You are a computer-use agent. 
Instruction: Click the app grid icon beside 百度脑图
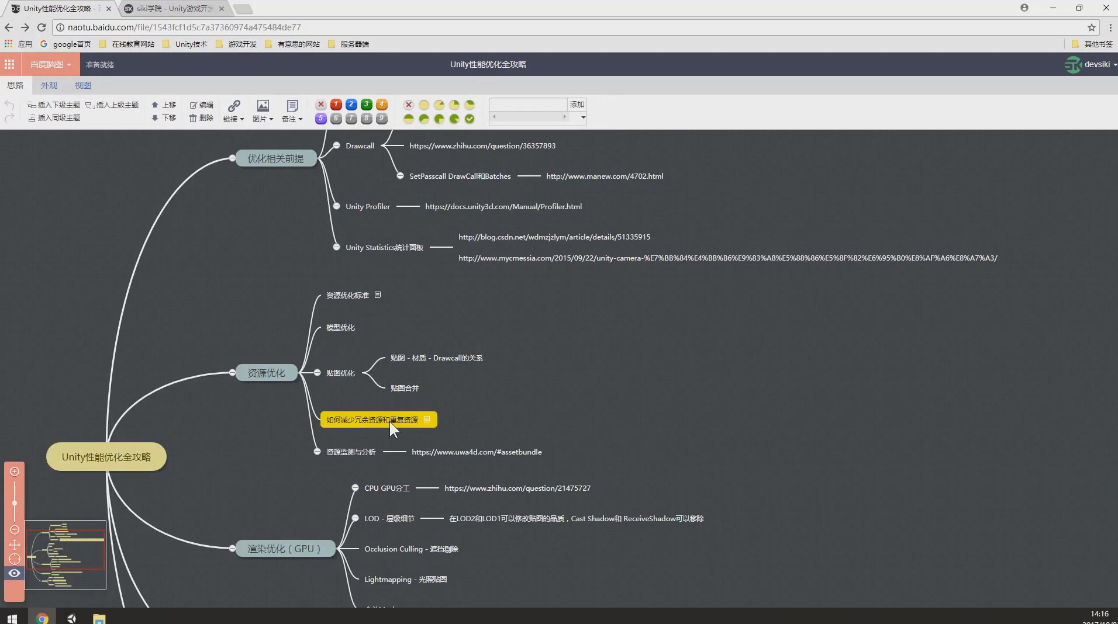pos(9,64)
